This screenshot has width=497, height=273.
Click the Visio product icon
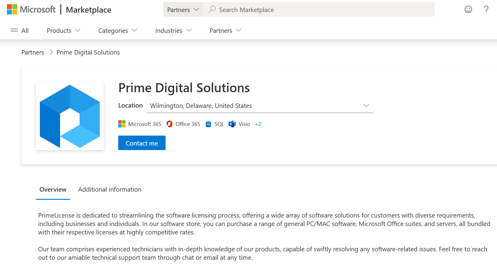[232, 124]
